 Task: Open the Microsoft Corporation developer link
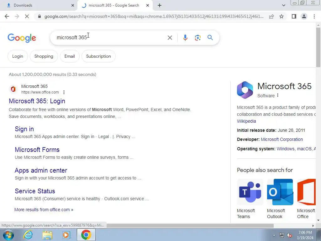pyautogui.click(x=282, y=139)
